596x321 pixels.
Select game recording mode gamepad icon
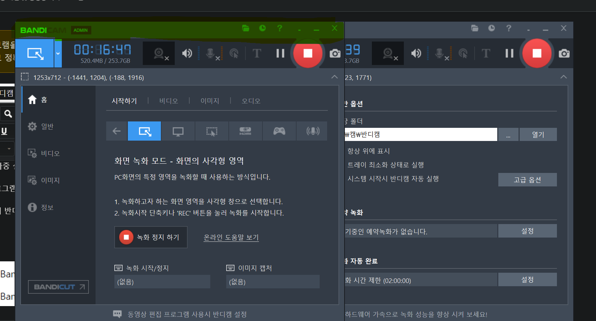tap(279, 131)
